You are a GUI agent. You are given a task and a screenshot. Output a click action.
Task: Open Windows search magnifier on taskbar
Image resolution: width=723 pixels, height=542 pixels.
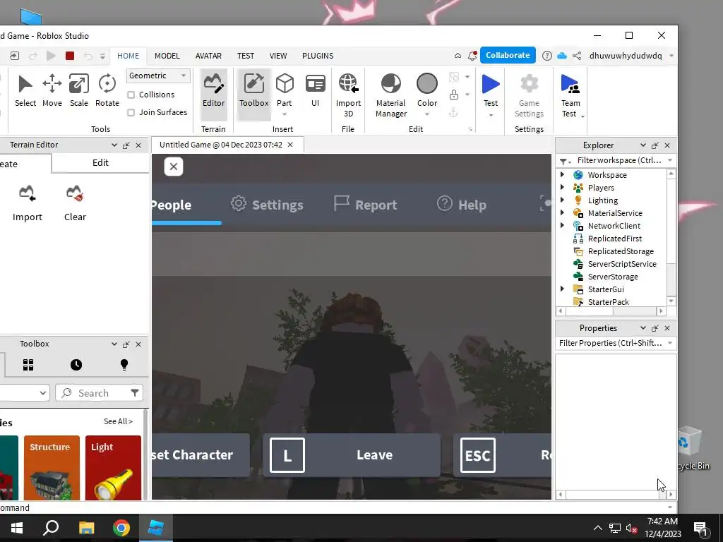[x=51, y=528]
